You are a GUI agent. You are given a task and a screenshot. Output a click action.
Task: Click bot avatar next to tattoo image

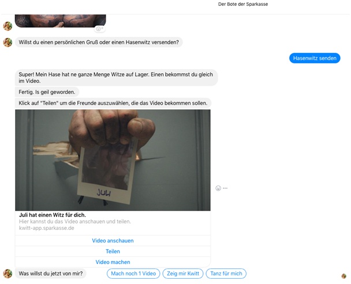[8, 26]
